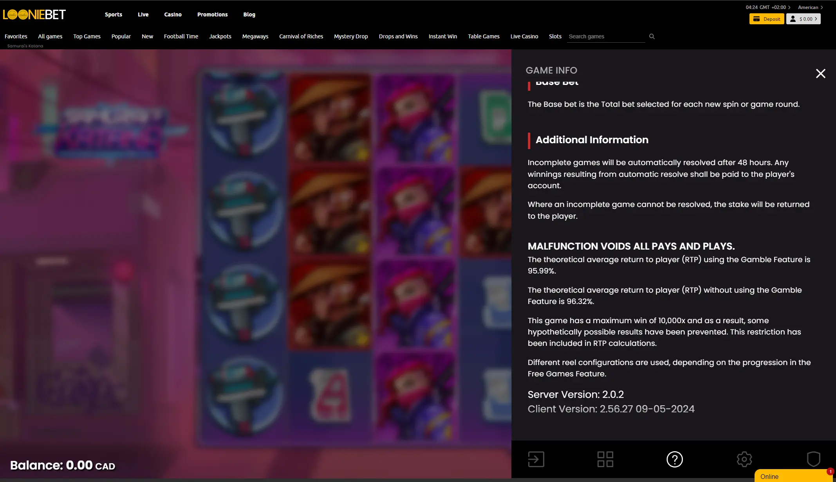Viewport: 836px width, 482px height.
Task: Click the Samurai's Katana game title label
Action: point(25,46)
